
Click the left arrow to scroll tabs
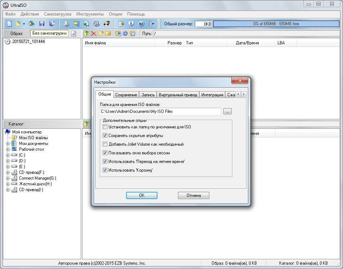238,94
